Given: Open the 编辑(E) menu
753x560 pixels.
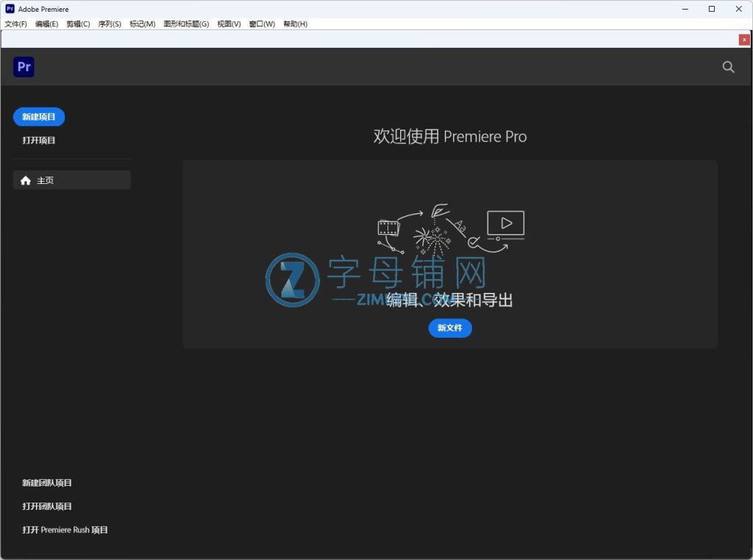Looking at the screenshot, I should tap(46, 24).
